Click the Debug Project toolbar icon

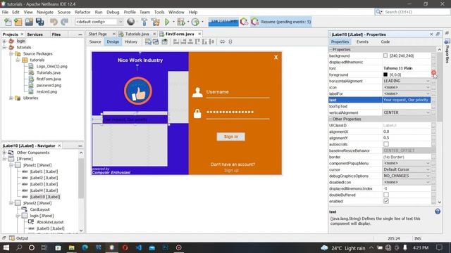pos(181,22)
